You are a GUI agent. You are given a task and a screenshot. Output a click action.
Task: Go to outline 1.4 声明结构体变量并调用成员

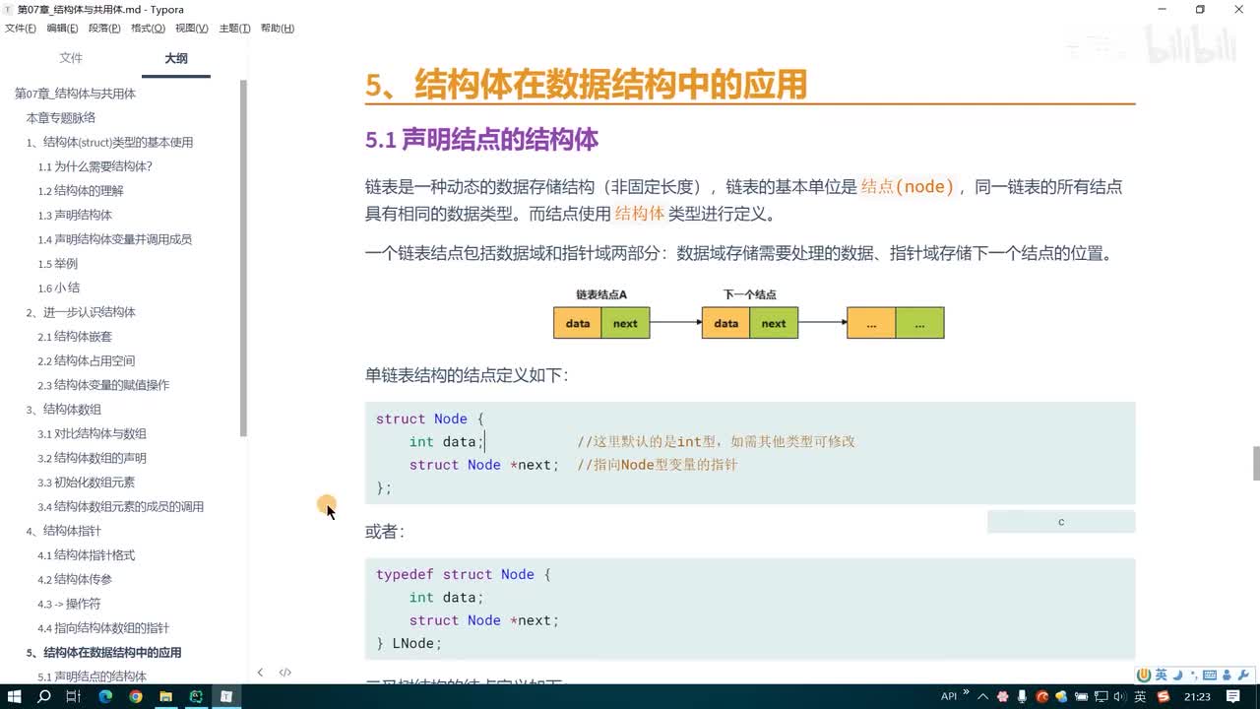tap(114, 239)
